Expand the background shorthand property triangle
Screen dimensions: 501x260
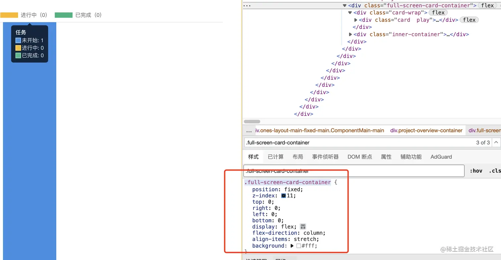pyautogui.click(x=292, y=246)
